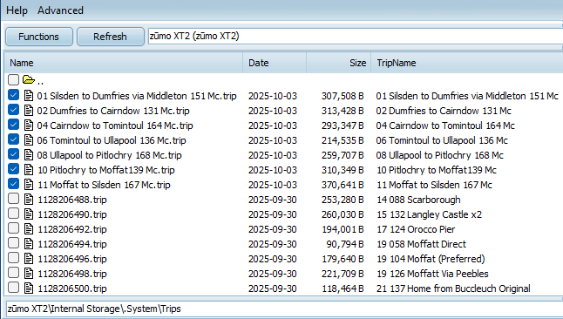Screen dimensions: 563x319
Task: Click file icon of 06 Tomintoul to Ullapool trip
Action: coord(29,139)
